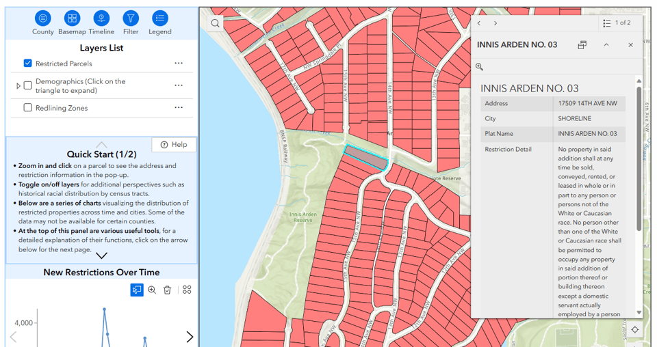This screenshot has width=657, height=347.
Task: Open Restricted Parcels layer options menu
Action: point(179,64)
